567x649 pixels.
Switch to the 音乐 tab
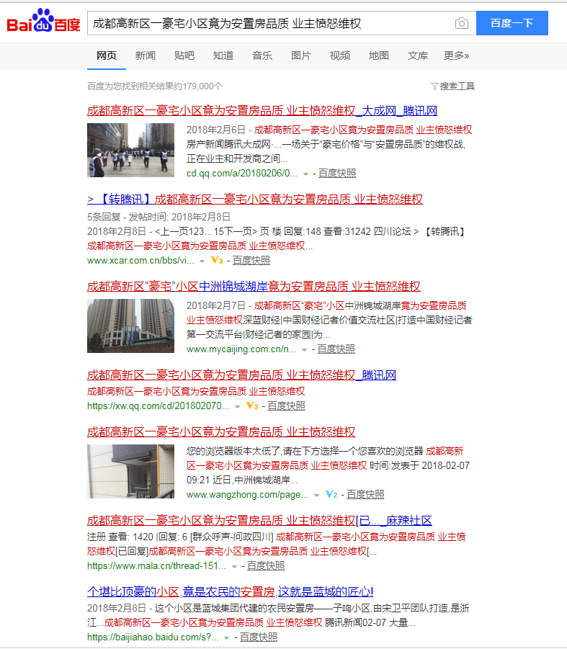[x=262, y=55]
